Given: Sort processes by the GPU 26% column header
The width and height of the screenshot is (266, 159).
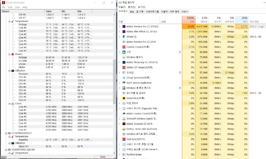Looking at the screenshot, I should [242, 20].
